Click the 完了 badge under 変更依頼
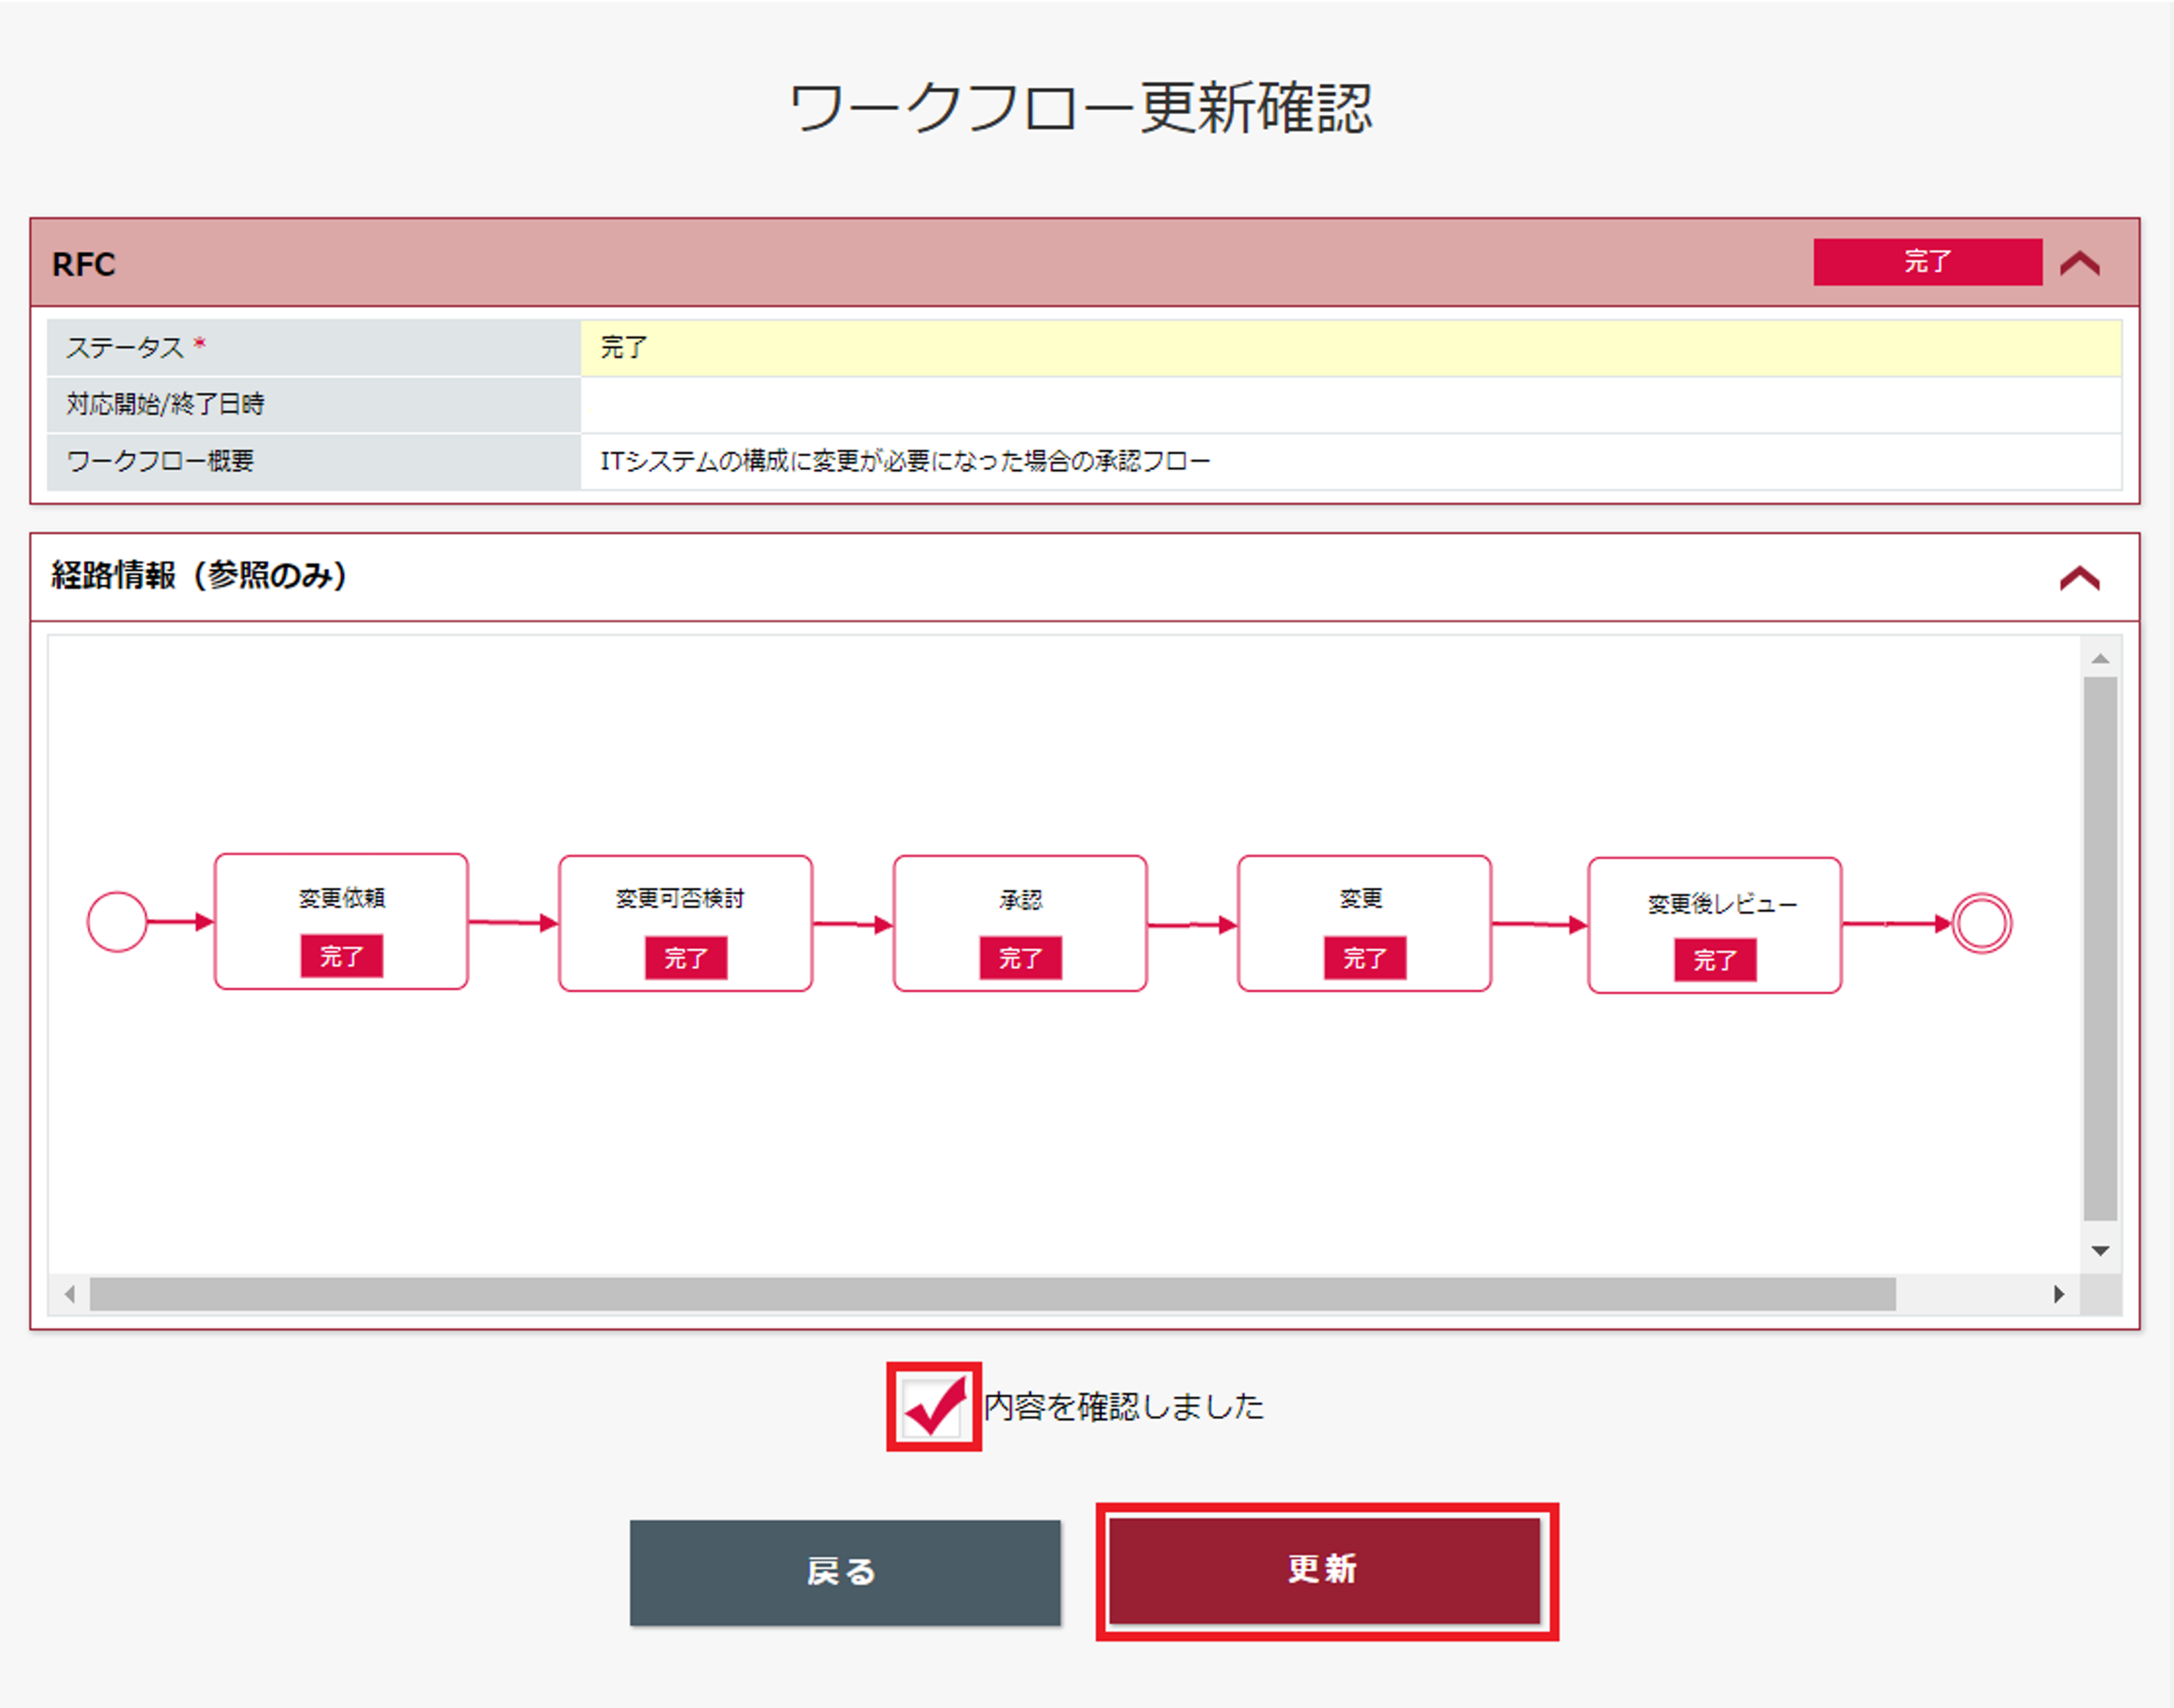 coord(341,956)
